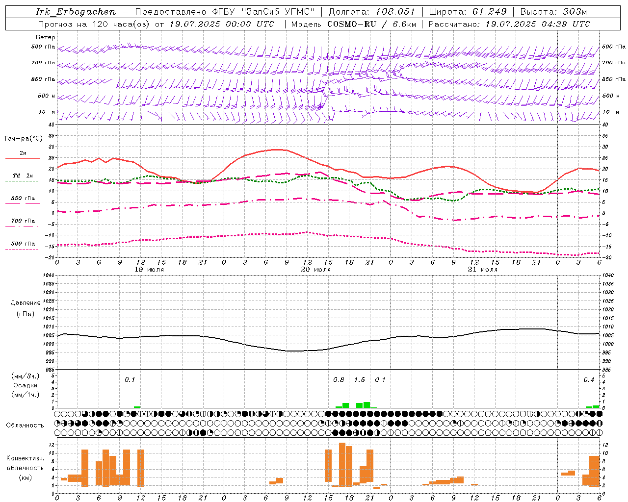628x502 pixels.
Task: Click the 'Модель COSMO-RU / 6.6км' label
Action: [x=353, y=24]
